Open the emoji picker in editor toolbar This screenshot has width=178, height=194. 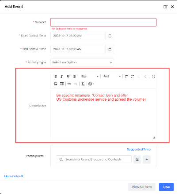coord(91,84)
